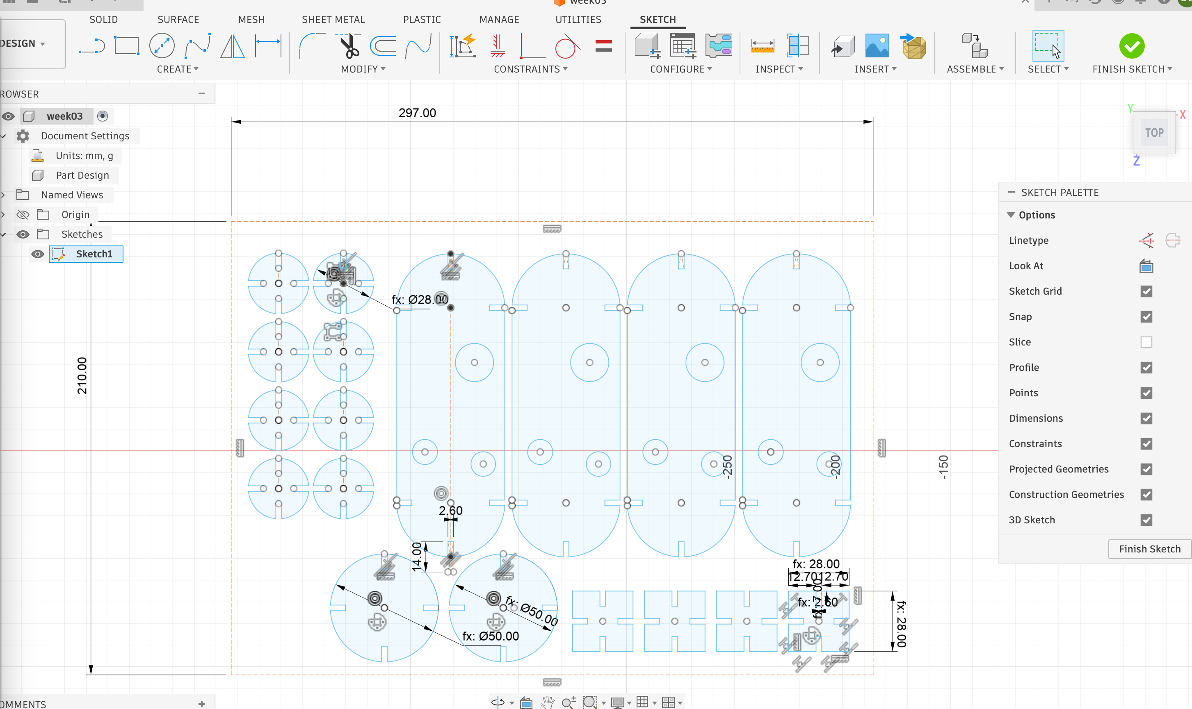Toggle the Dimensions checkbox
This screenshot has height=709, width=1192.
(x=1146, y=418)
